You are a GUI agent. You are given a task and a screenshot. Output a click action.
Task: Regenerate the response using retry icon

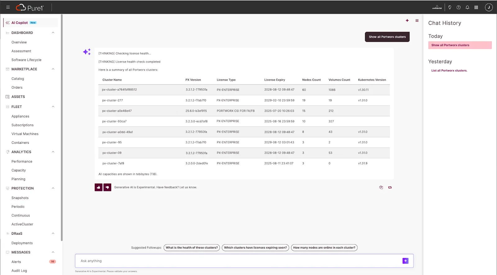(390, 187)
